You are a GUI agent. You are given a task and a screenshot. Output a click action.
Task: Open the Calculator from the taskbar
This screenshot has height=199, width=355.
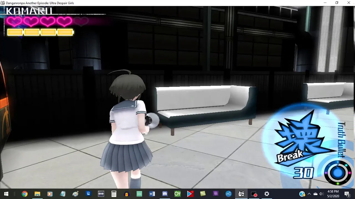click(x=114, y=194)
